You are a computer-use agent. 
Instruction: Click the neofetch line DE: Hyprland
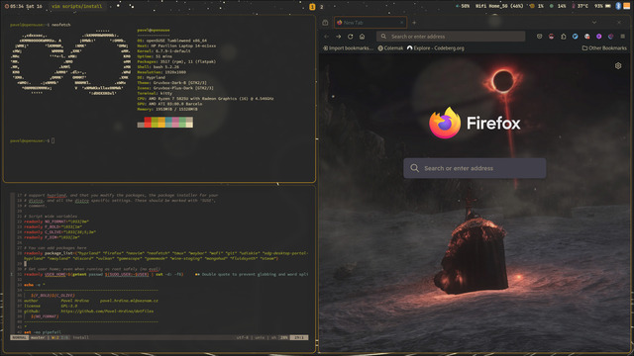coord(152,77)
